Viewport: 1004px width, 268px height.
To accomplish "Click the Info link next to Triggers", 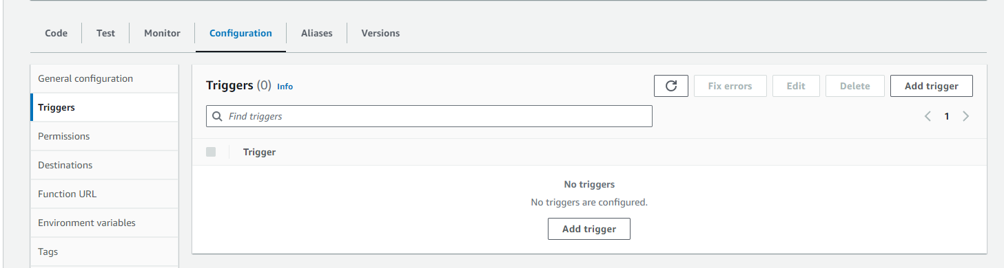I will point(285,87).
